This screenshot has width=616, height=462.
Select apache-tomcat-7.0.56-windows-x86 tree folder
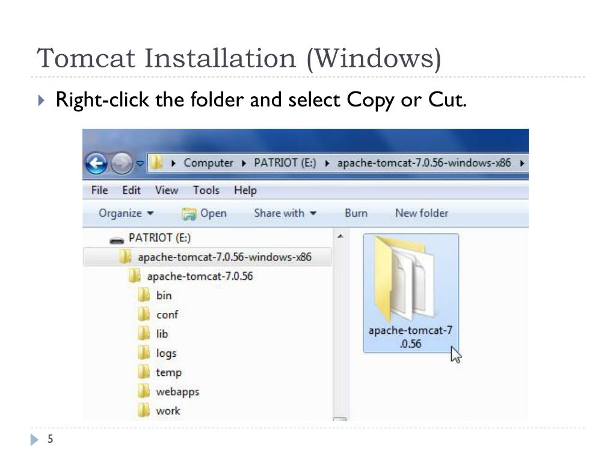[224, 257]
